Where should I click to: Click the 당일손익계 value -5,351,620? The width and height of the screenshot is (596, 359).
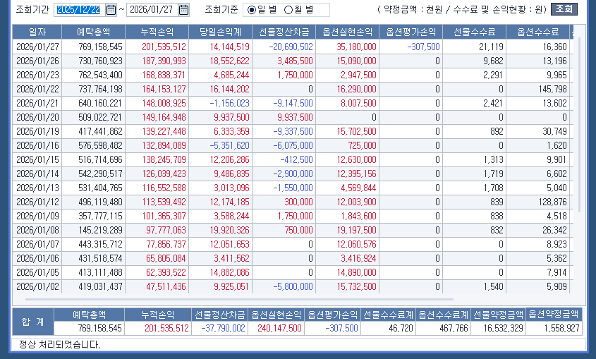point(229,145)
